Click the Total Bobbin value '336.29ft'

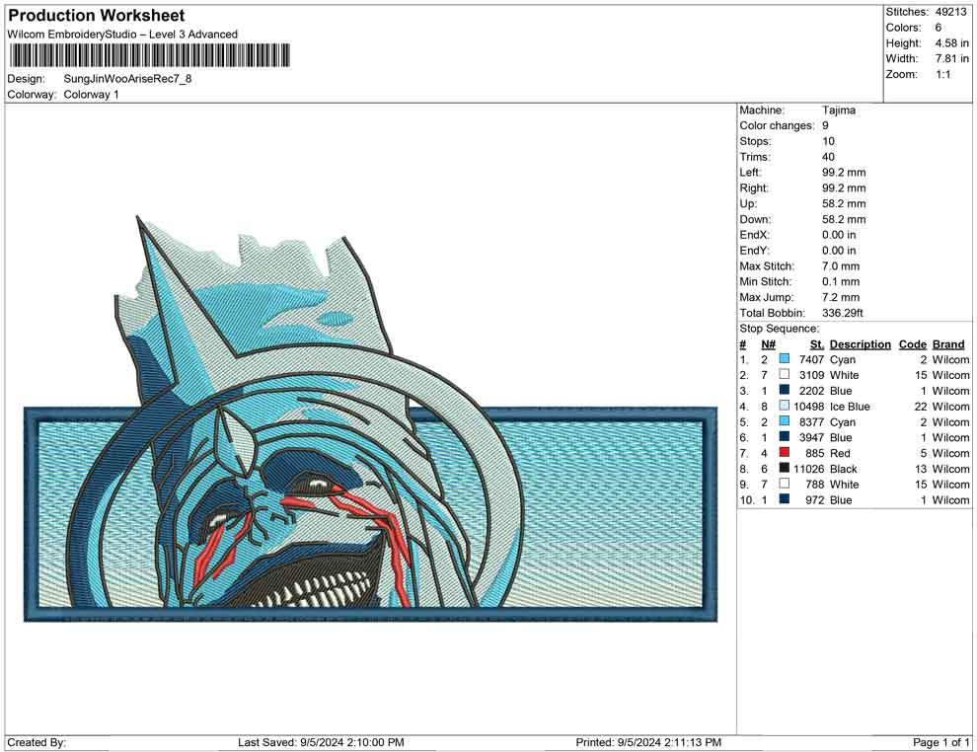[843, 313]
